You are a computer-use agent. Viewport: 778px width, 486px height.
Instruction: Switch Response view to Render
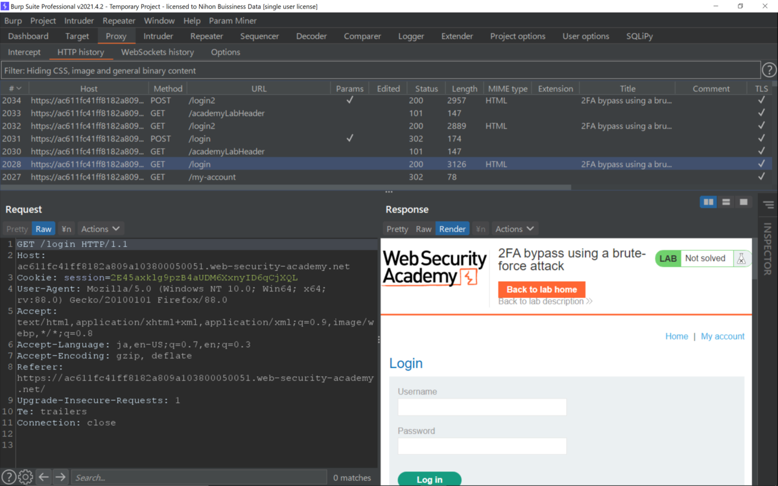[x=452, y=229]
